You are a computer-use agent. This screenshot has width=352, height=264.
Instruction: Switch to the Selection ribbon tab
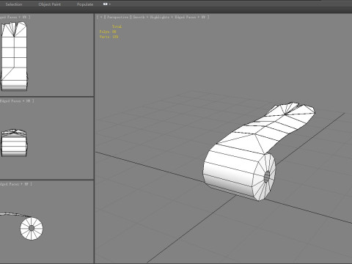[x=14, y=4]
